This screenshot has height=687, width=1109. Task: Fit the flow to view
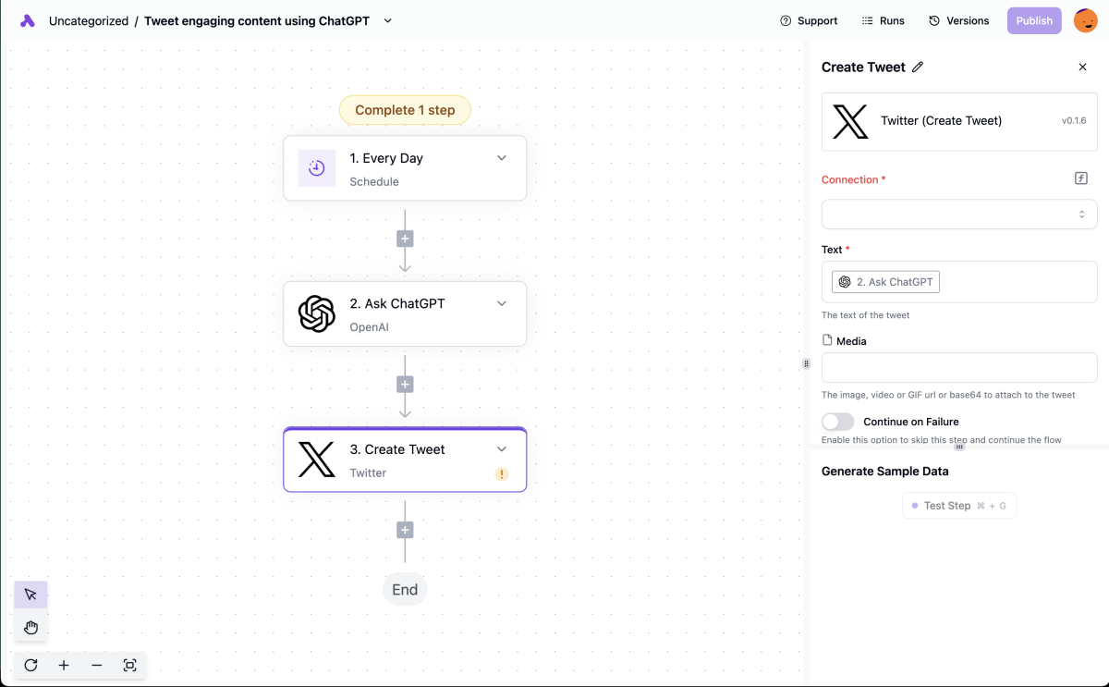[130, 665]
